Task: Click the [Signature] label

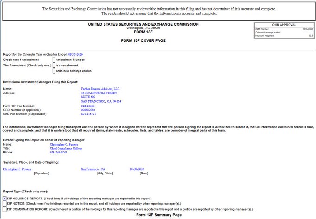Action: (x=42, y=173)
